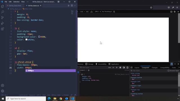Expand margin-left computed property
Viewport: 180px width, 101px height.
131,82
